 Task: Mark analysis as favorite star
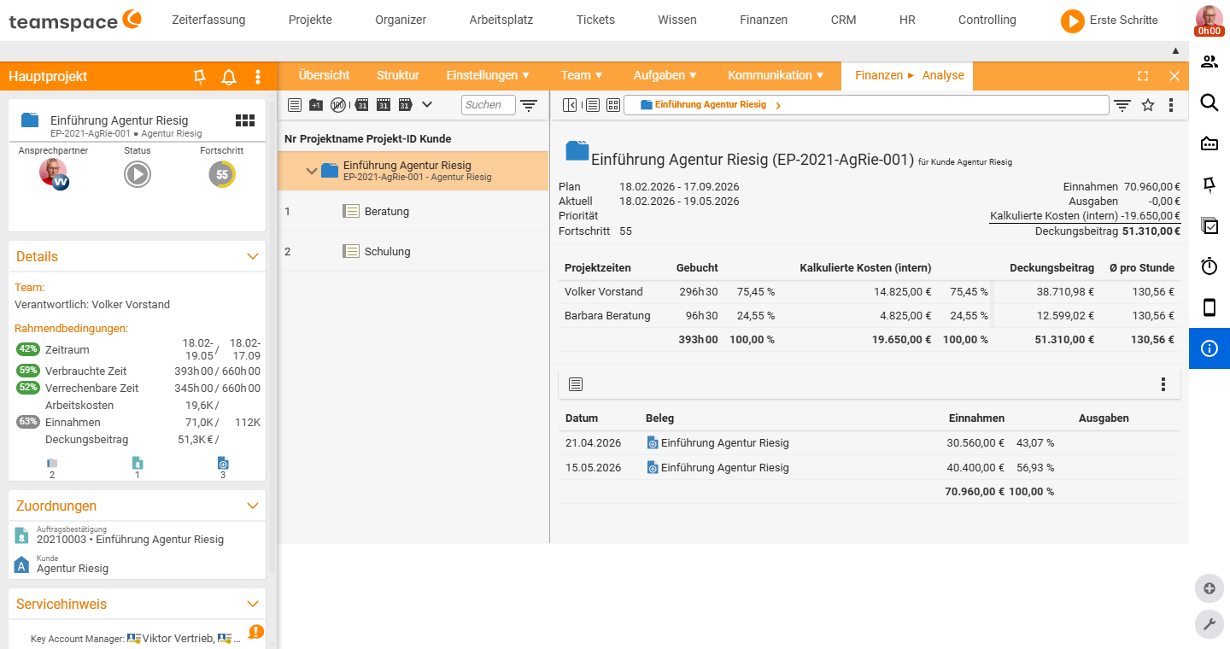1148,105
